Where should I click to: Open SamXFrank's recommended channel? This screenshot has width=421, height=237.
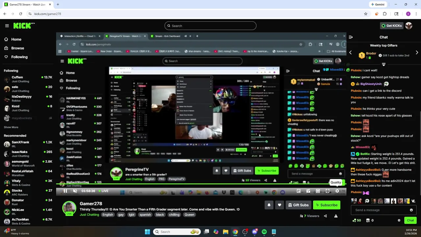pyautogui.click(x=28, y=144)
